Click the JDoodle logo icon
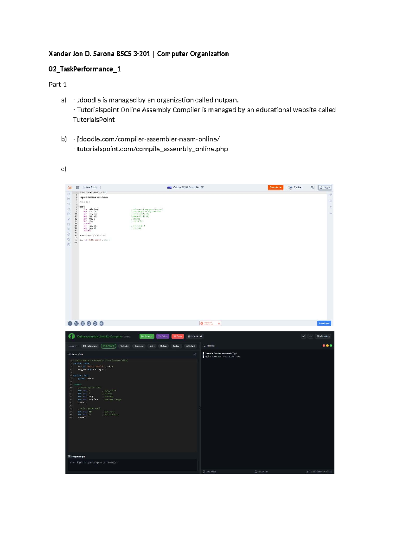Screen dimensions: 415x538 [70, 187]
